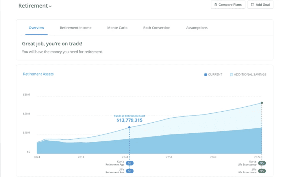Viewport: 285px width, 177px height.
Task: Click the $20M y-axis label
Action: pos(27,114)
